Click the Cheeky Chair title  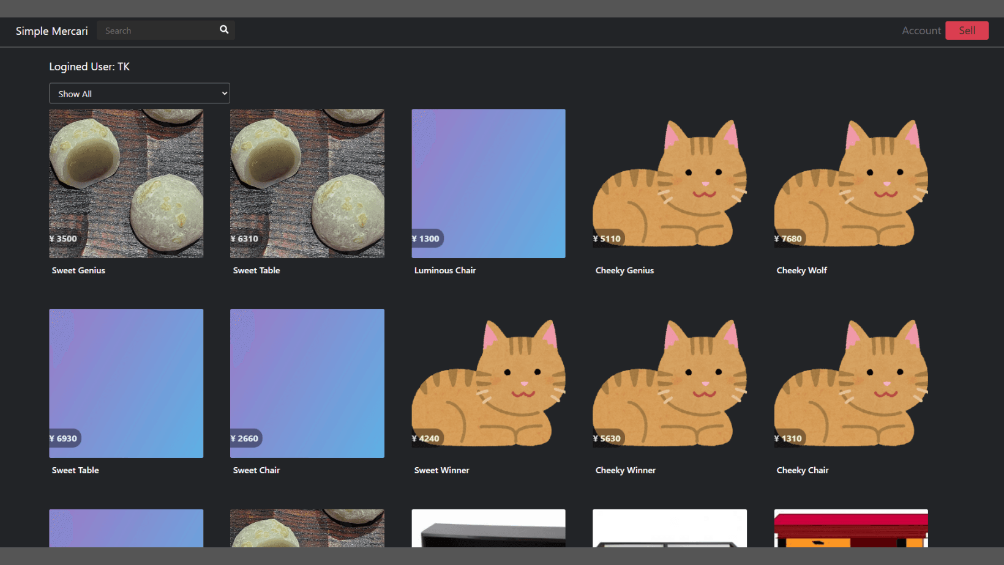tap(802, 470)
